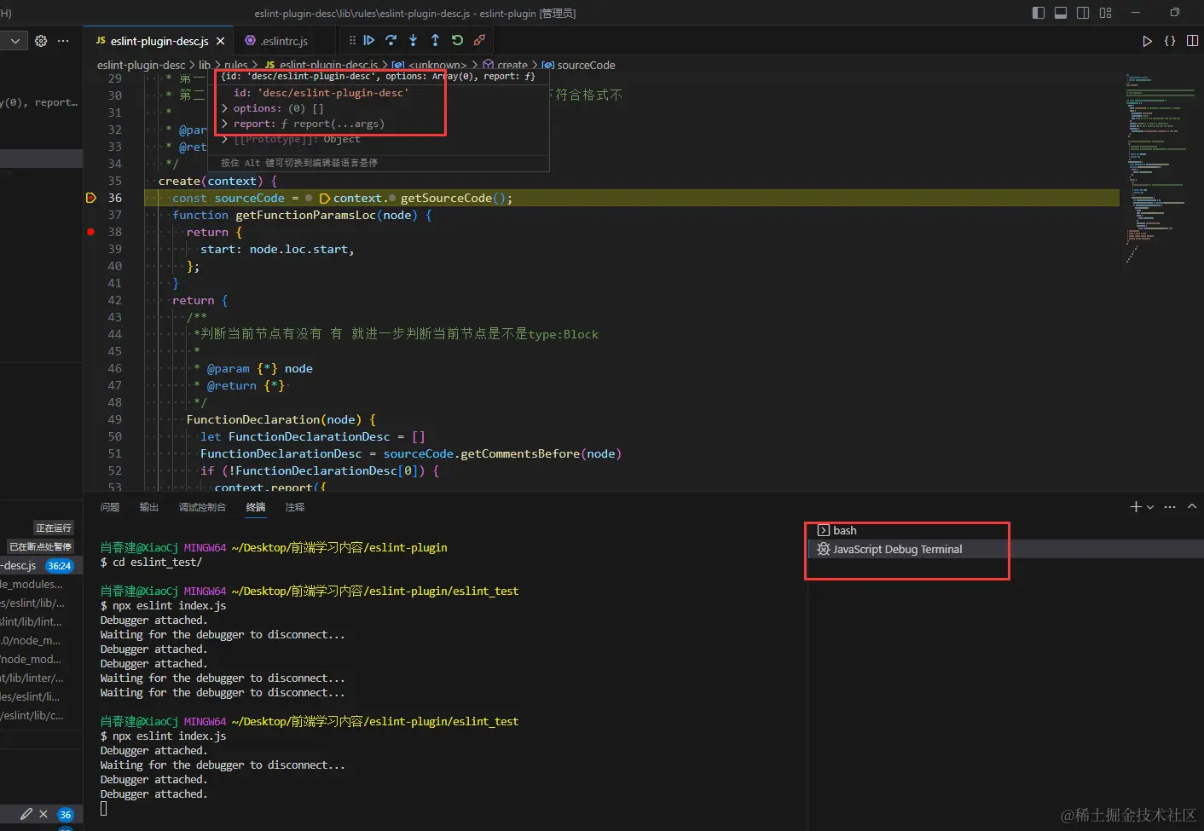Expand the report function in hover
Image resolution: width=1204 pixels, height=831 pixels.
coord(225,124)
